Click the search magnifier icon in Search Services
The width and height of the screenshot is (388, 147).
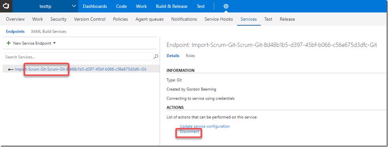[x=156, y=57]
